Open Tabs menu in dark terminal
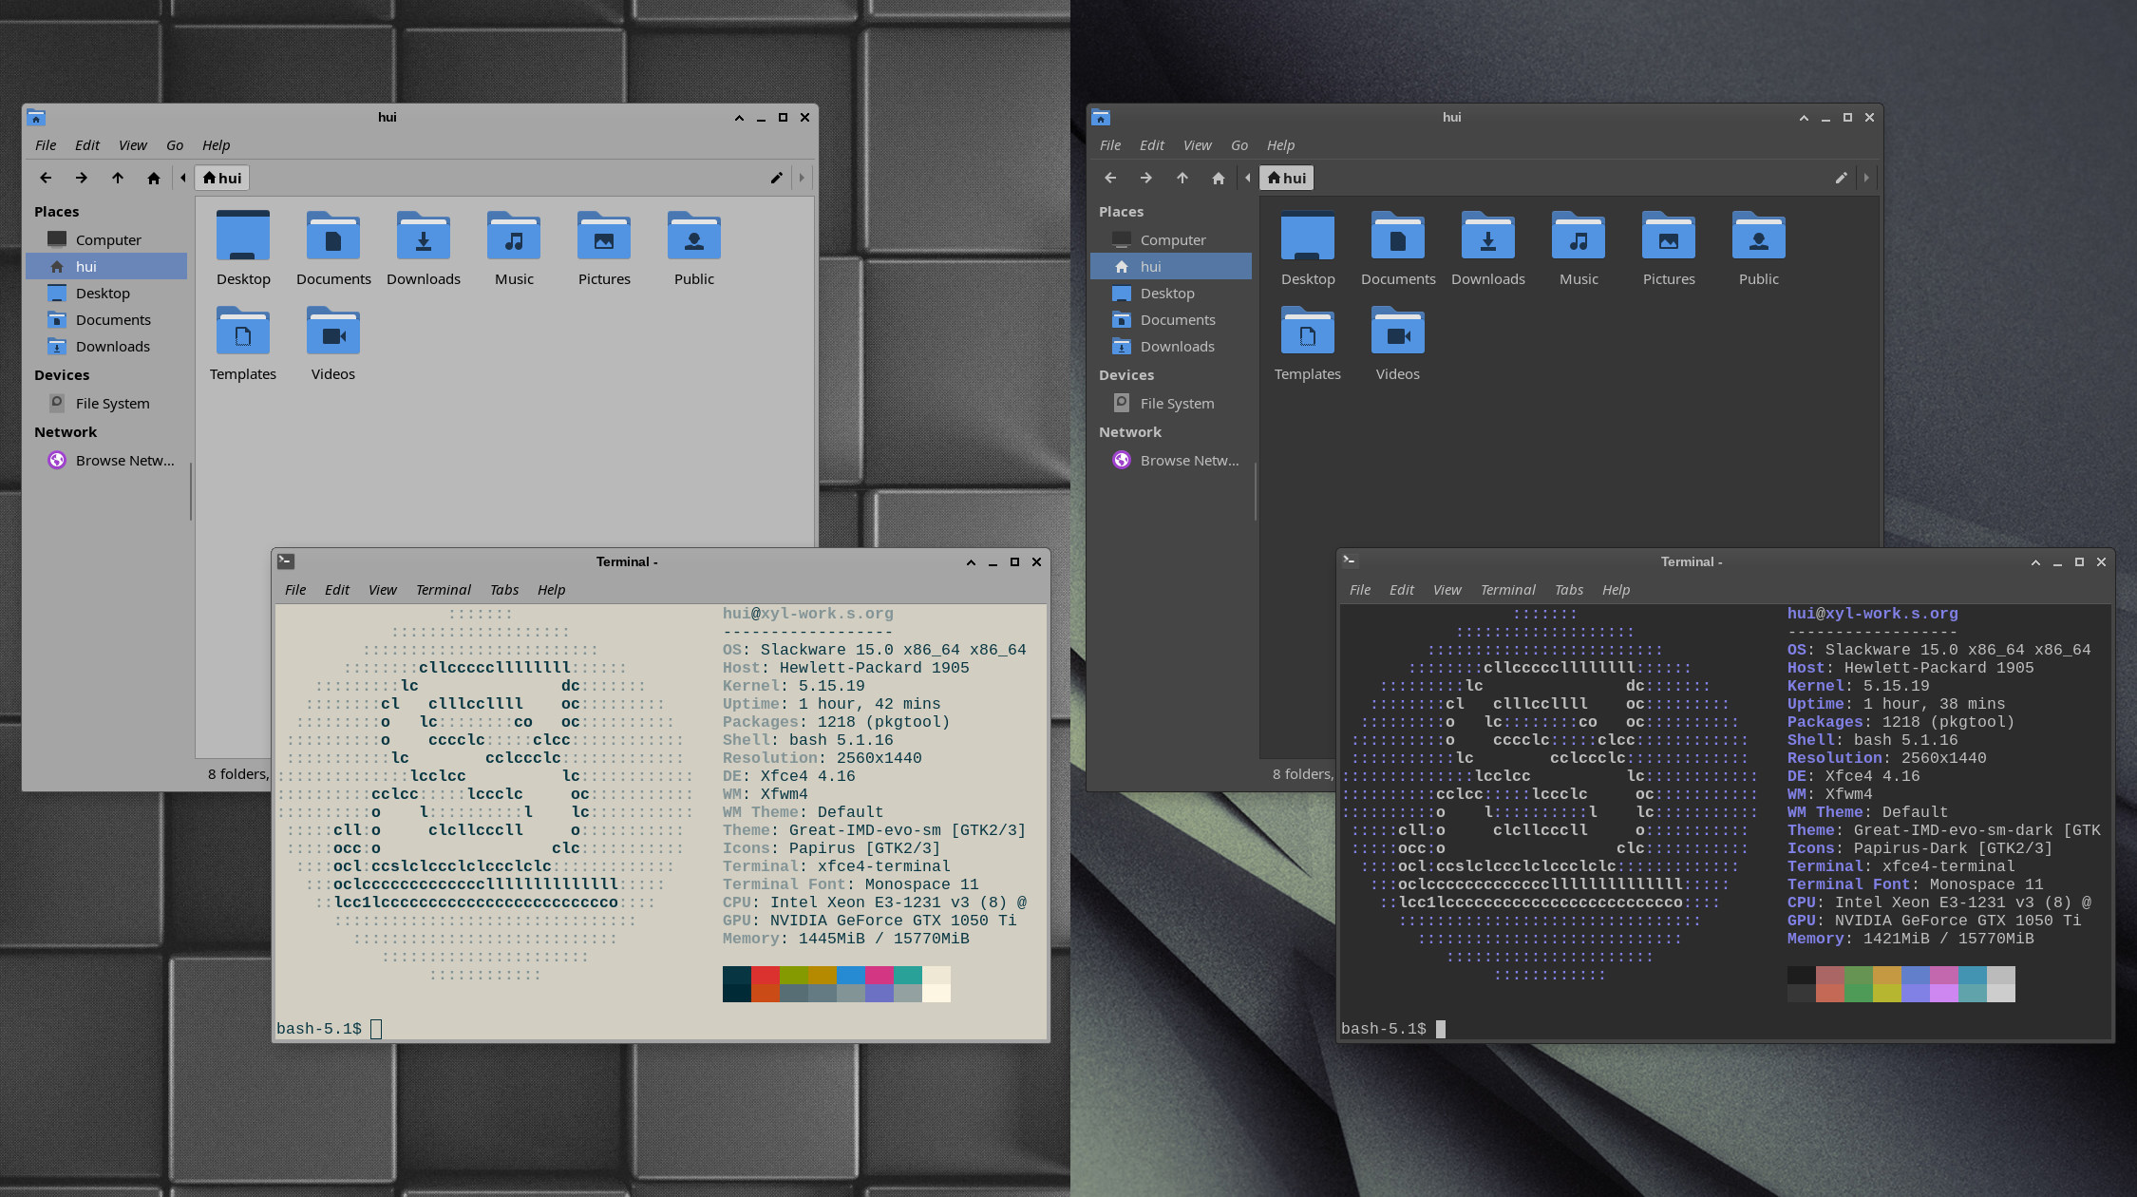2137x1197 pixels. pyautogui.click(x=1569, y=590)
